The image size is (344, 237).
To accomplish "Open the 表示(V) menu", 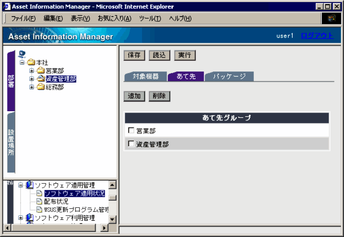I will click(x=80, y=19).
